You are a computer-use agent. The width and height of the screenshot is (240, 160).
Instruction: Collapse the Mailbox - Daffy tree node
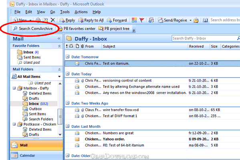point(14,88)
